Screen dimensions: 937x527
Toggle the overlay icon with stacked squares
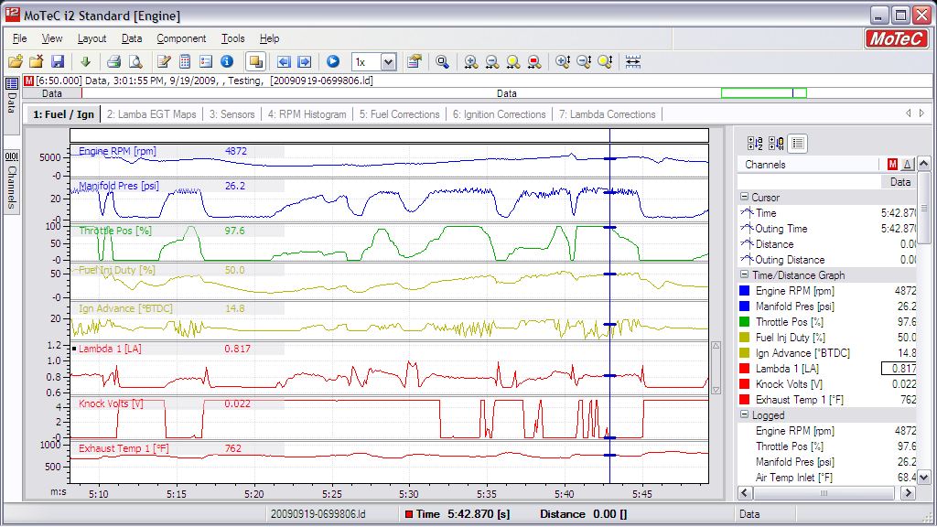pyautogui.click(x=256, y=61)
